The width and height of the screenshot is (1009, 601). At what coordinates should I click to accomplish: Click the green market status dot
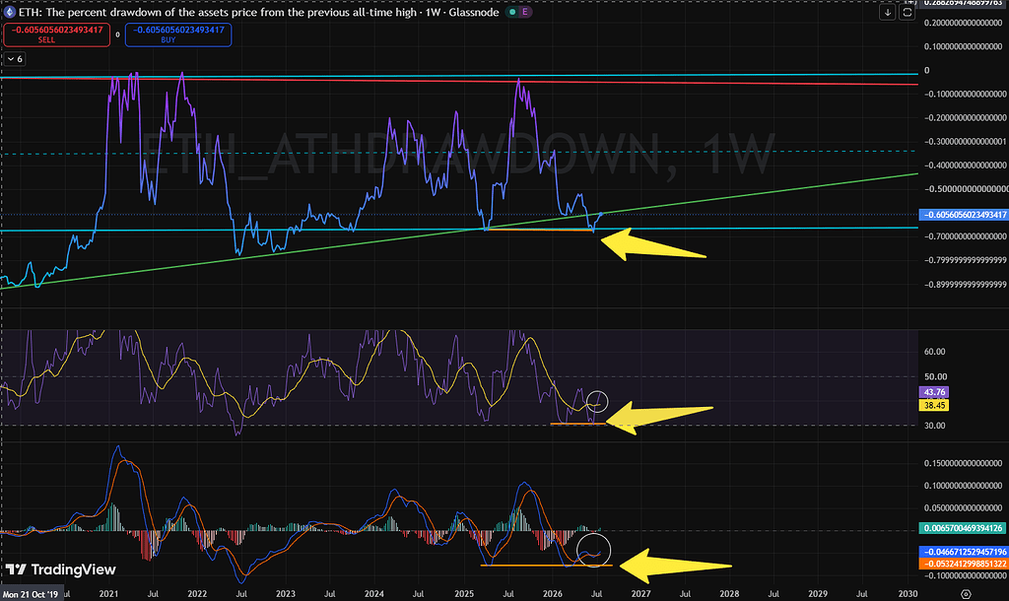[512, 12]
